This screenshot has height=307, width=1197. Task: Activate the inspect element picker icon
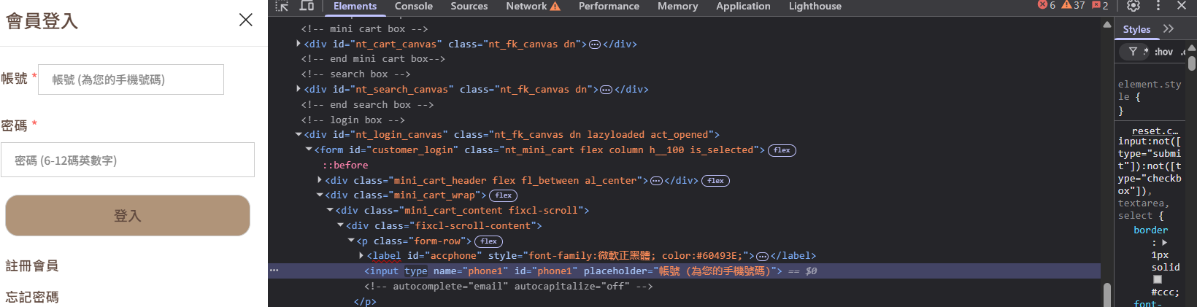point(282,6)
